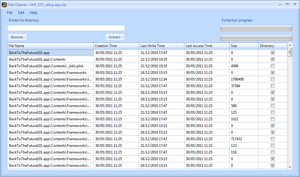Toggle Directory checkbox in size 589 row

coord(273,106)
